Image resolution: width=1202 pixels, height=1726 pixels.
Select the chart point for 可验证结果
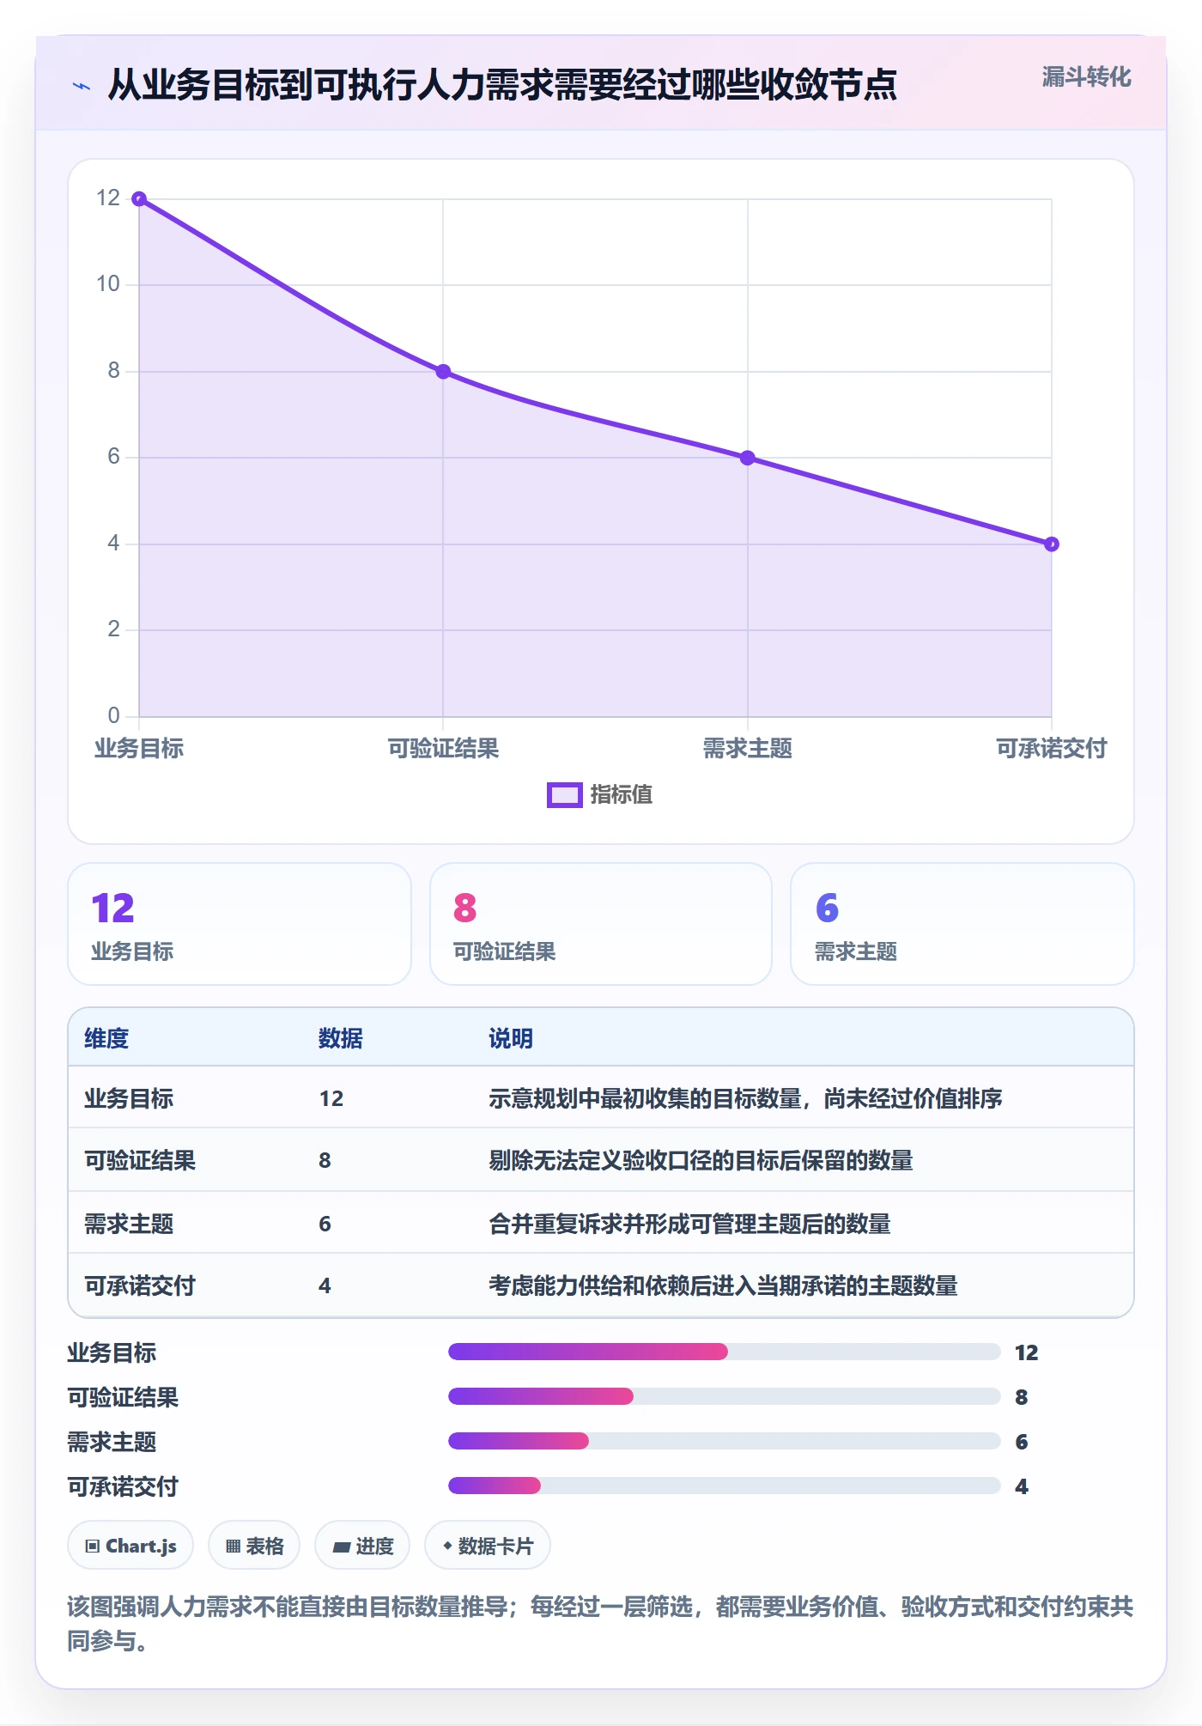point(443,372)
